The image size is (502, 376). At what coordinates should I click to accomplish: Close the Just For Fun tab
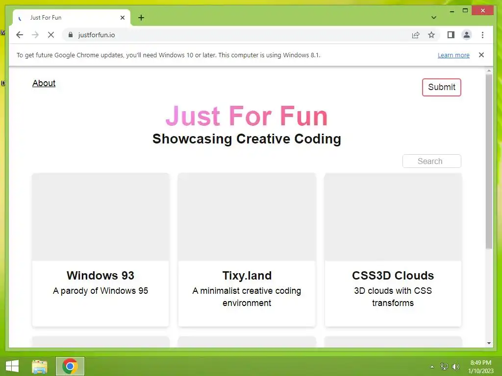[122, 18]
